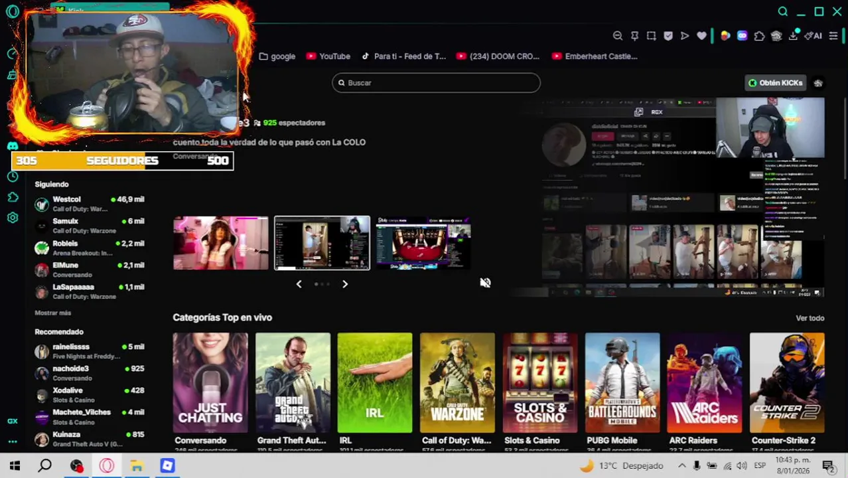The image size is (848, 478).
Task: Select the middle carousel stream thumbnail
Action: pos(322,243)
